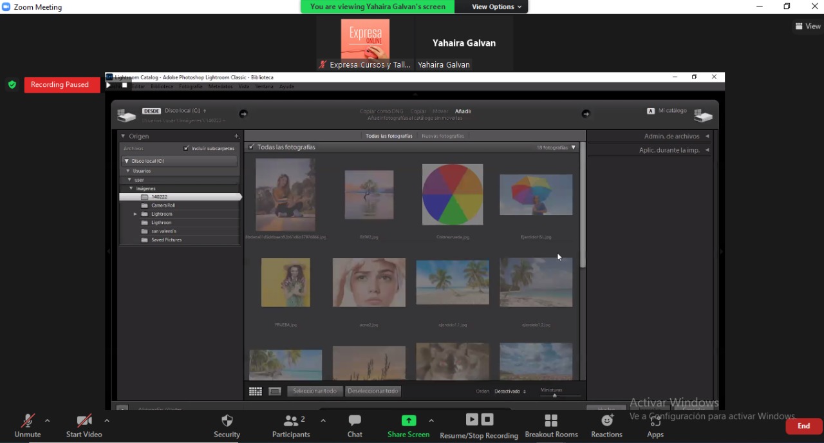Screen dimensions: 824x443
Task: Open Zoom View Options dropdown
Action: (x=496, y=6)
